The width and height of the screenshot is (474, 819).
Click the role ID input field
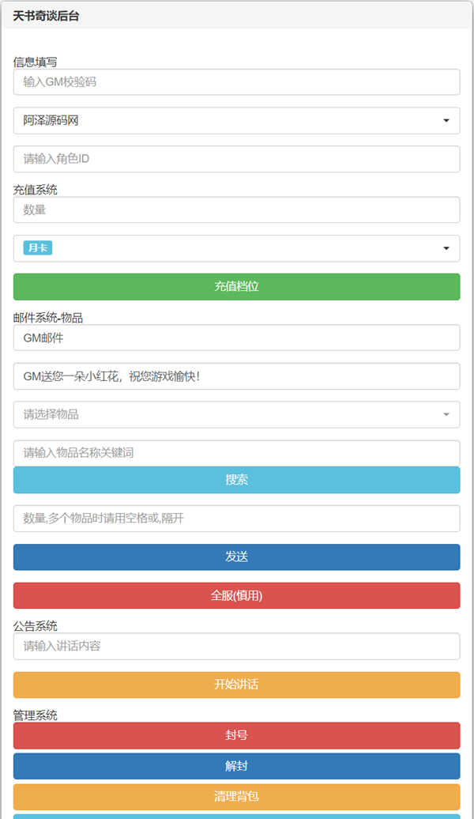click(236, 159)
